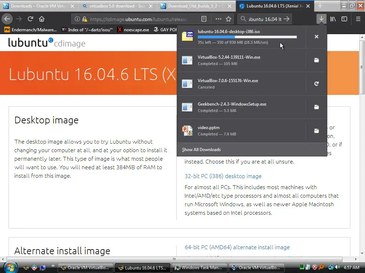This screenshot has height=273, width=365.
Task: Click the search box with lubuntu query
Action: tap(265, 19)
